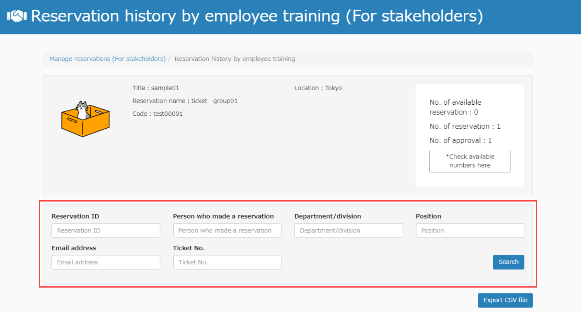Click the Code : test00001 text

coord(157,114)
